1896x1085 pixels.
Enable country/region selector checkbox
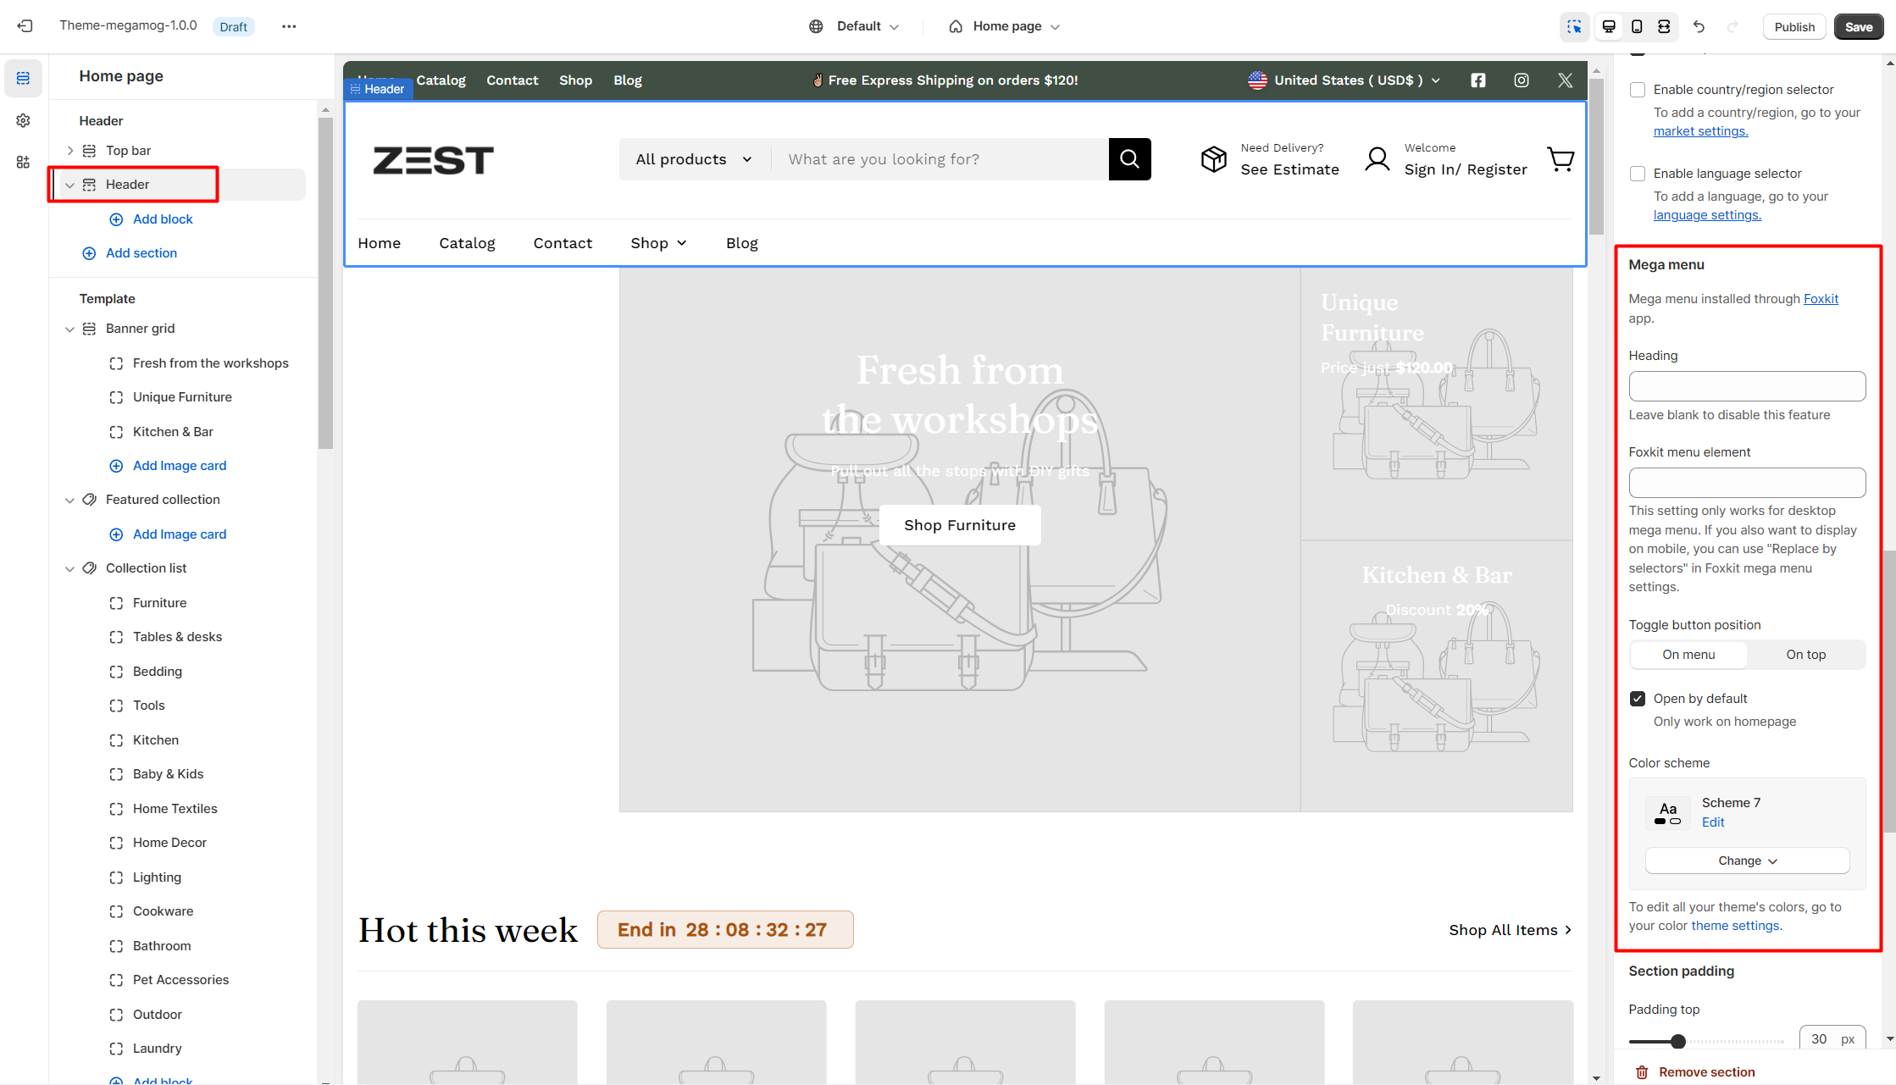coord(1638,90)
